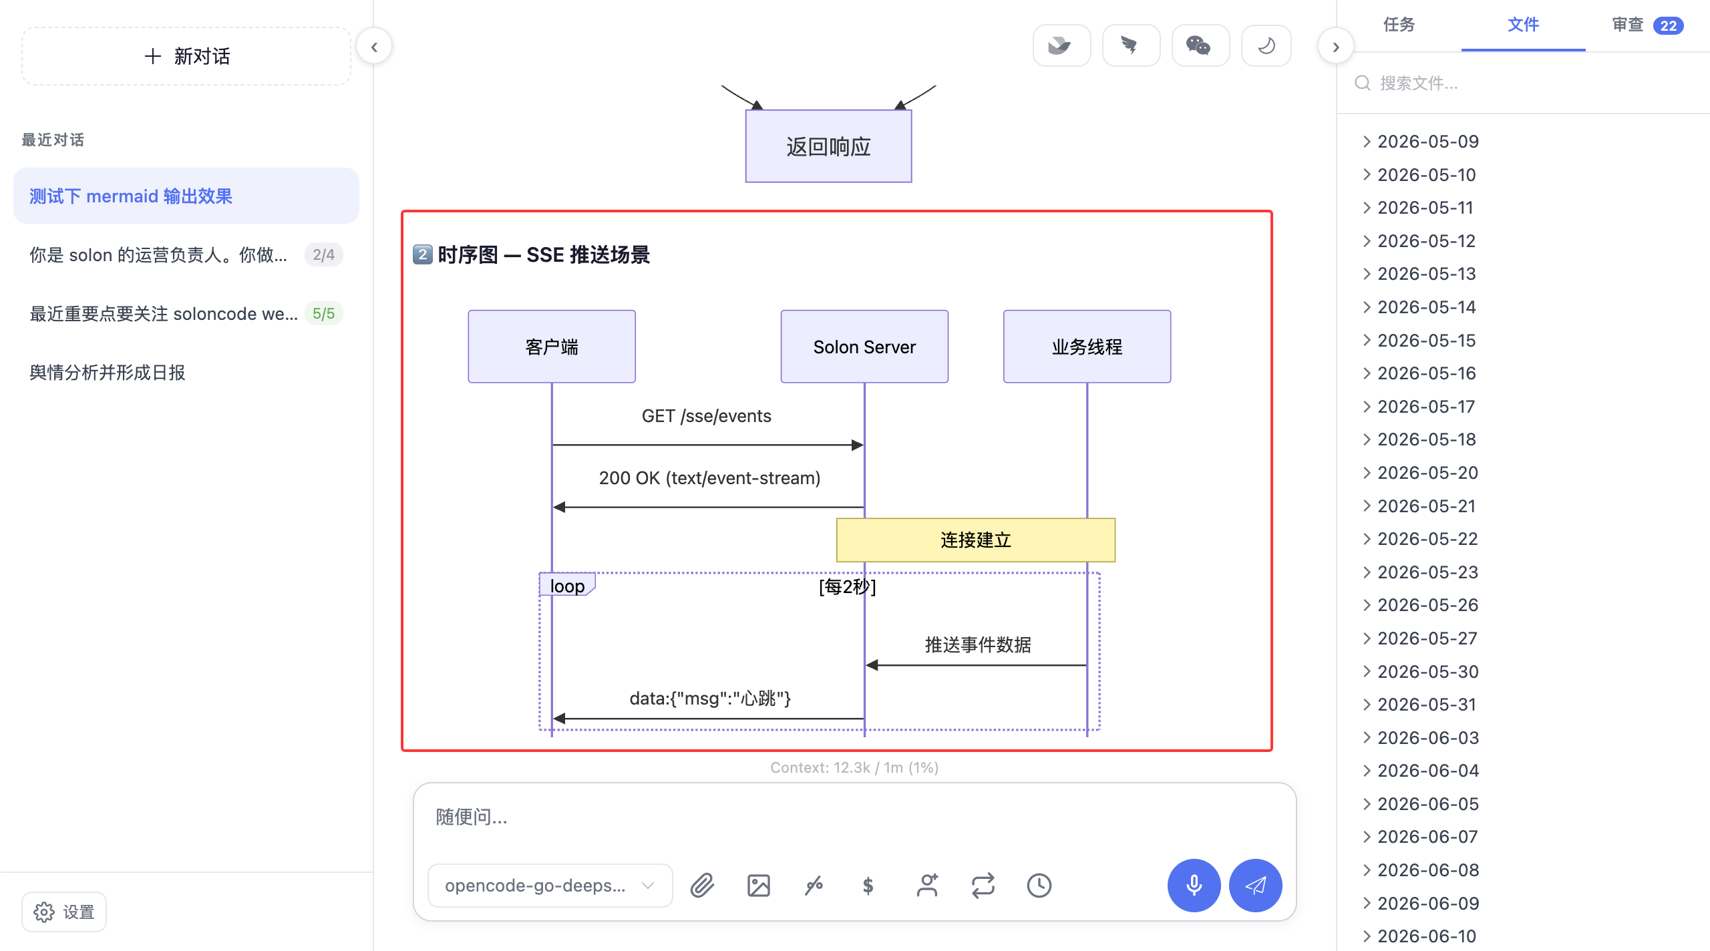1710x951 pixels.
Task: Collapse the right panel with the chevron button
Action: coord(1336,47)
